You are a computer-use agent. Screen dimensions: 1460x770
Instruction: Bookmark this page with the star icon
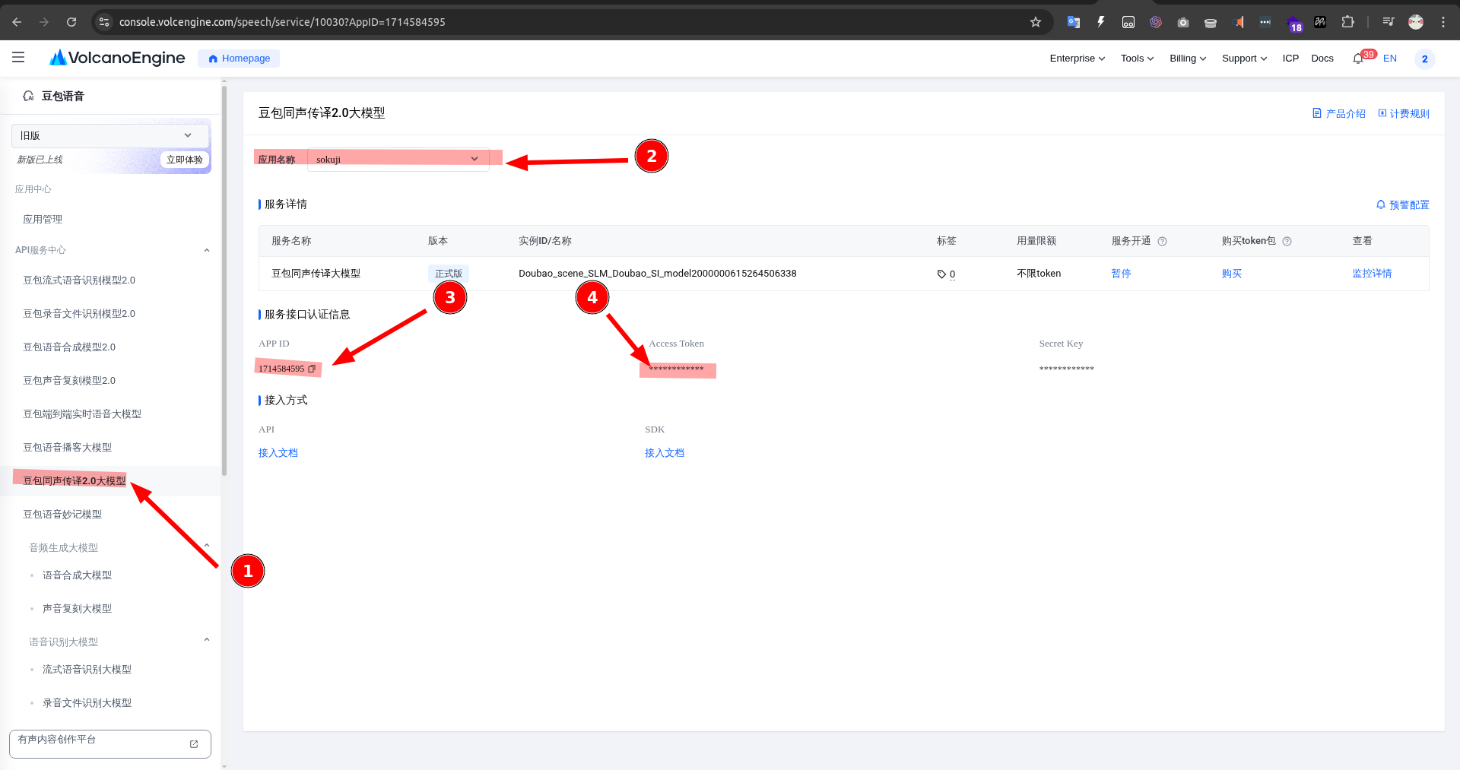pos(1036,22)
